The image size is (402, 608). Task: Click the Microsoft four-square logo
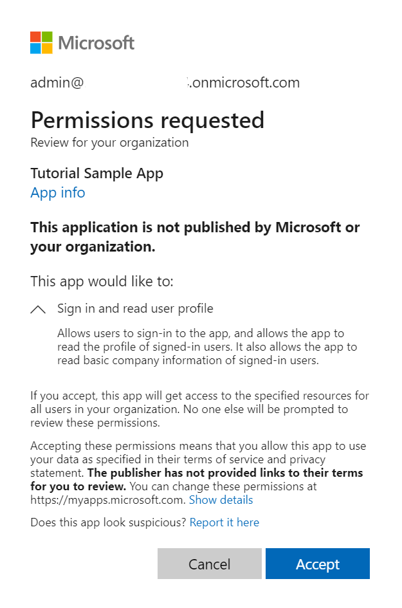41,42
